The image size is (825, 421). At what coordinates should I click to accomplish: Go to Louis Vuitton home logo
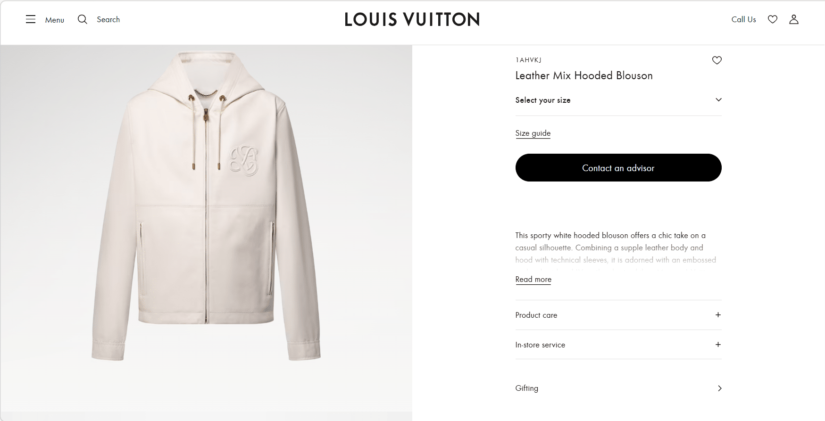[412, 19]
